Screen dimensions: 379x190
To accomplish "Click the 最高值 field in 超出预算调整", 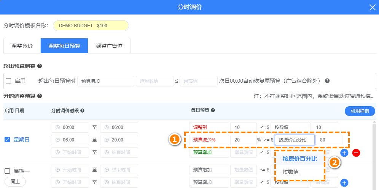I will point(199,81).
